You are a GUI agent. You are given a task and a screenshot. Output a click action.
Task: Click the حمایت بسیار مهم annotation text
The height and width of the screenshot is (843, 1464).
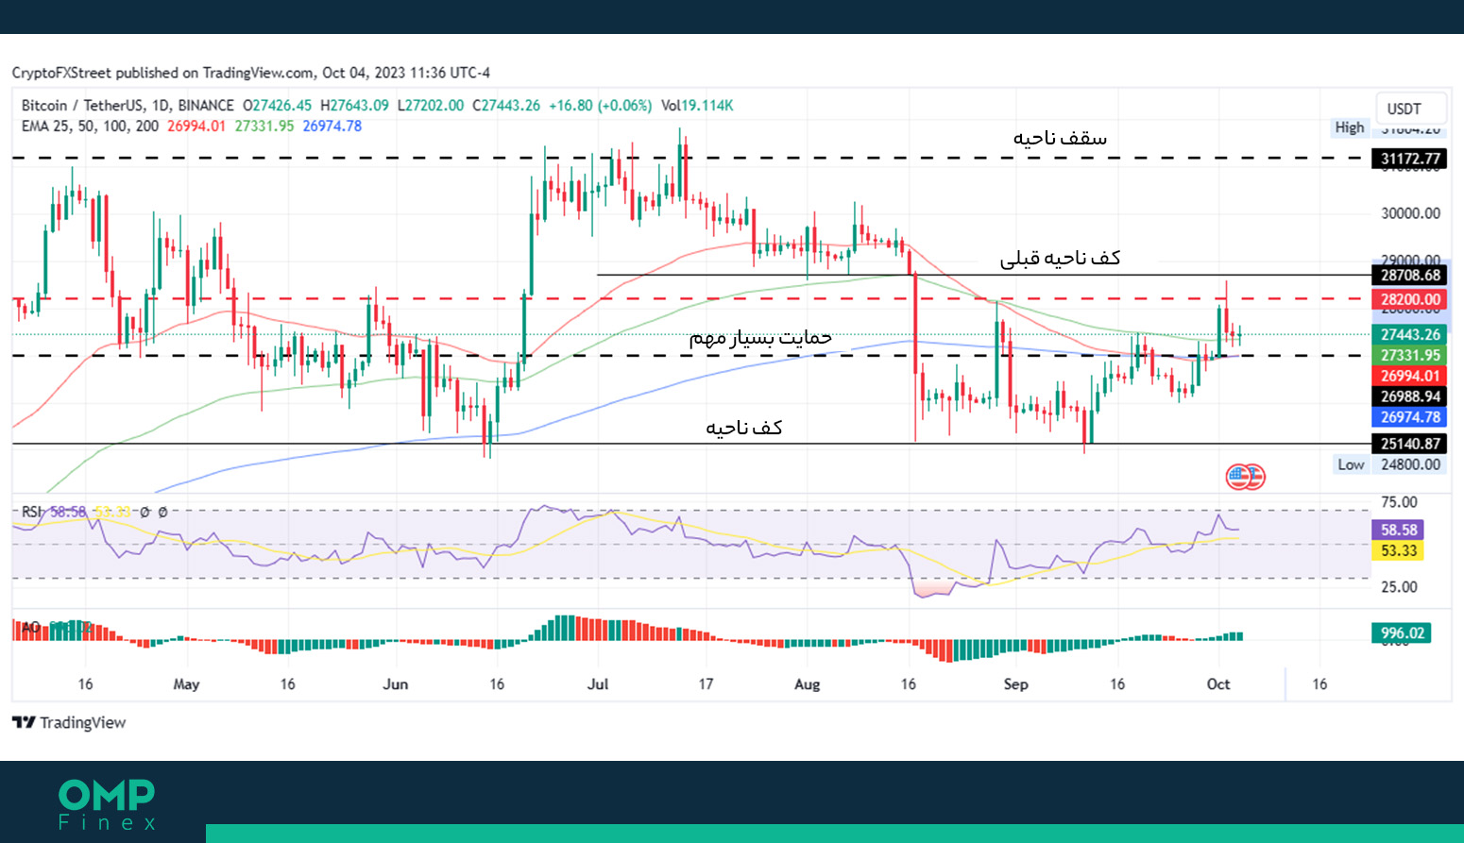tap(760, 337)
